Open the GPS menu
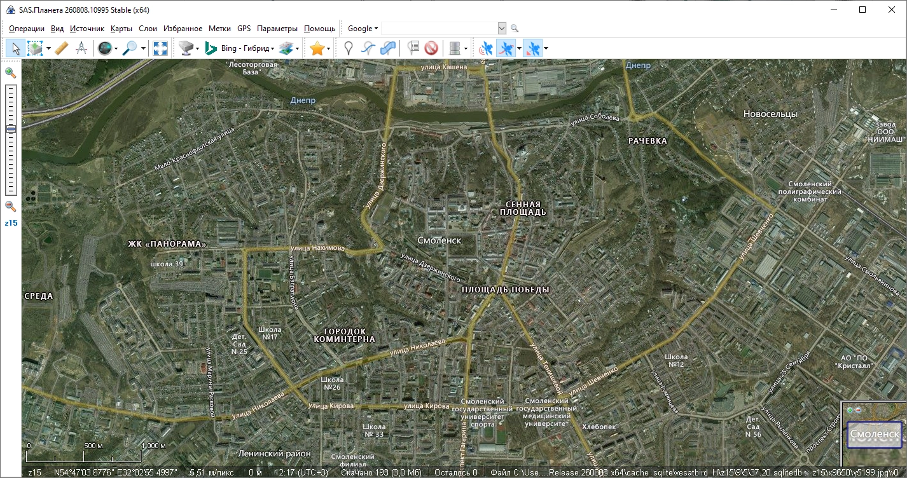This screenshot has width=907, height=478. [244, 29]
